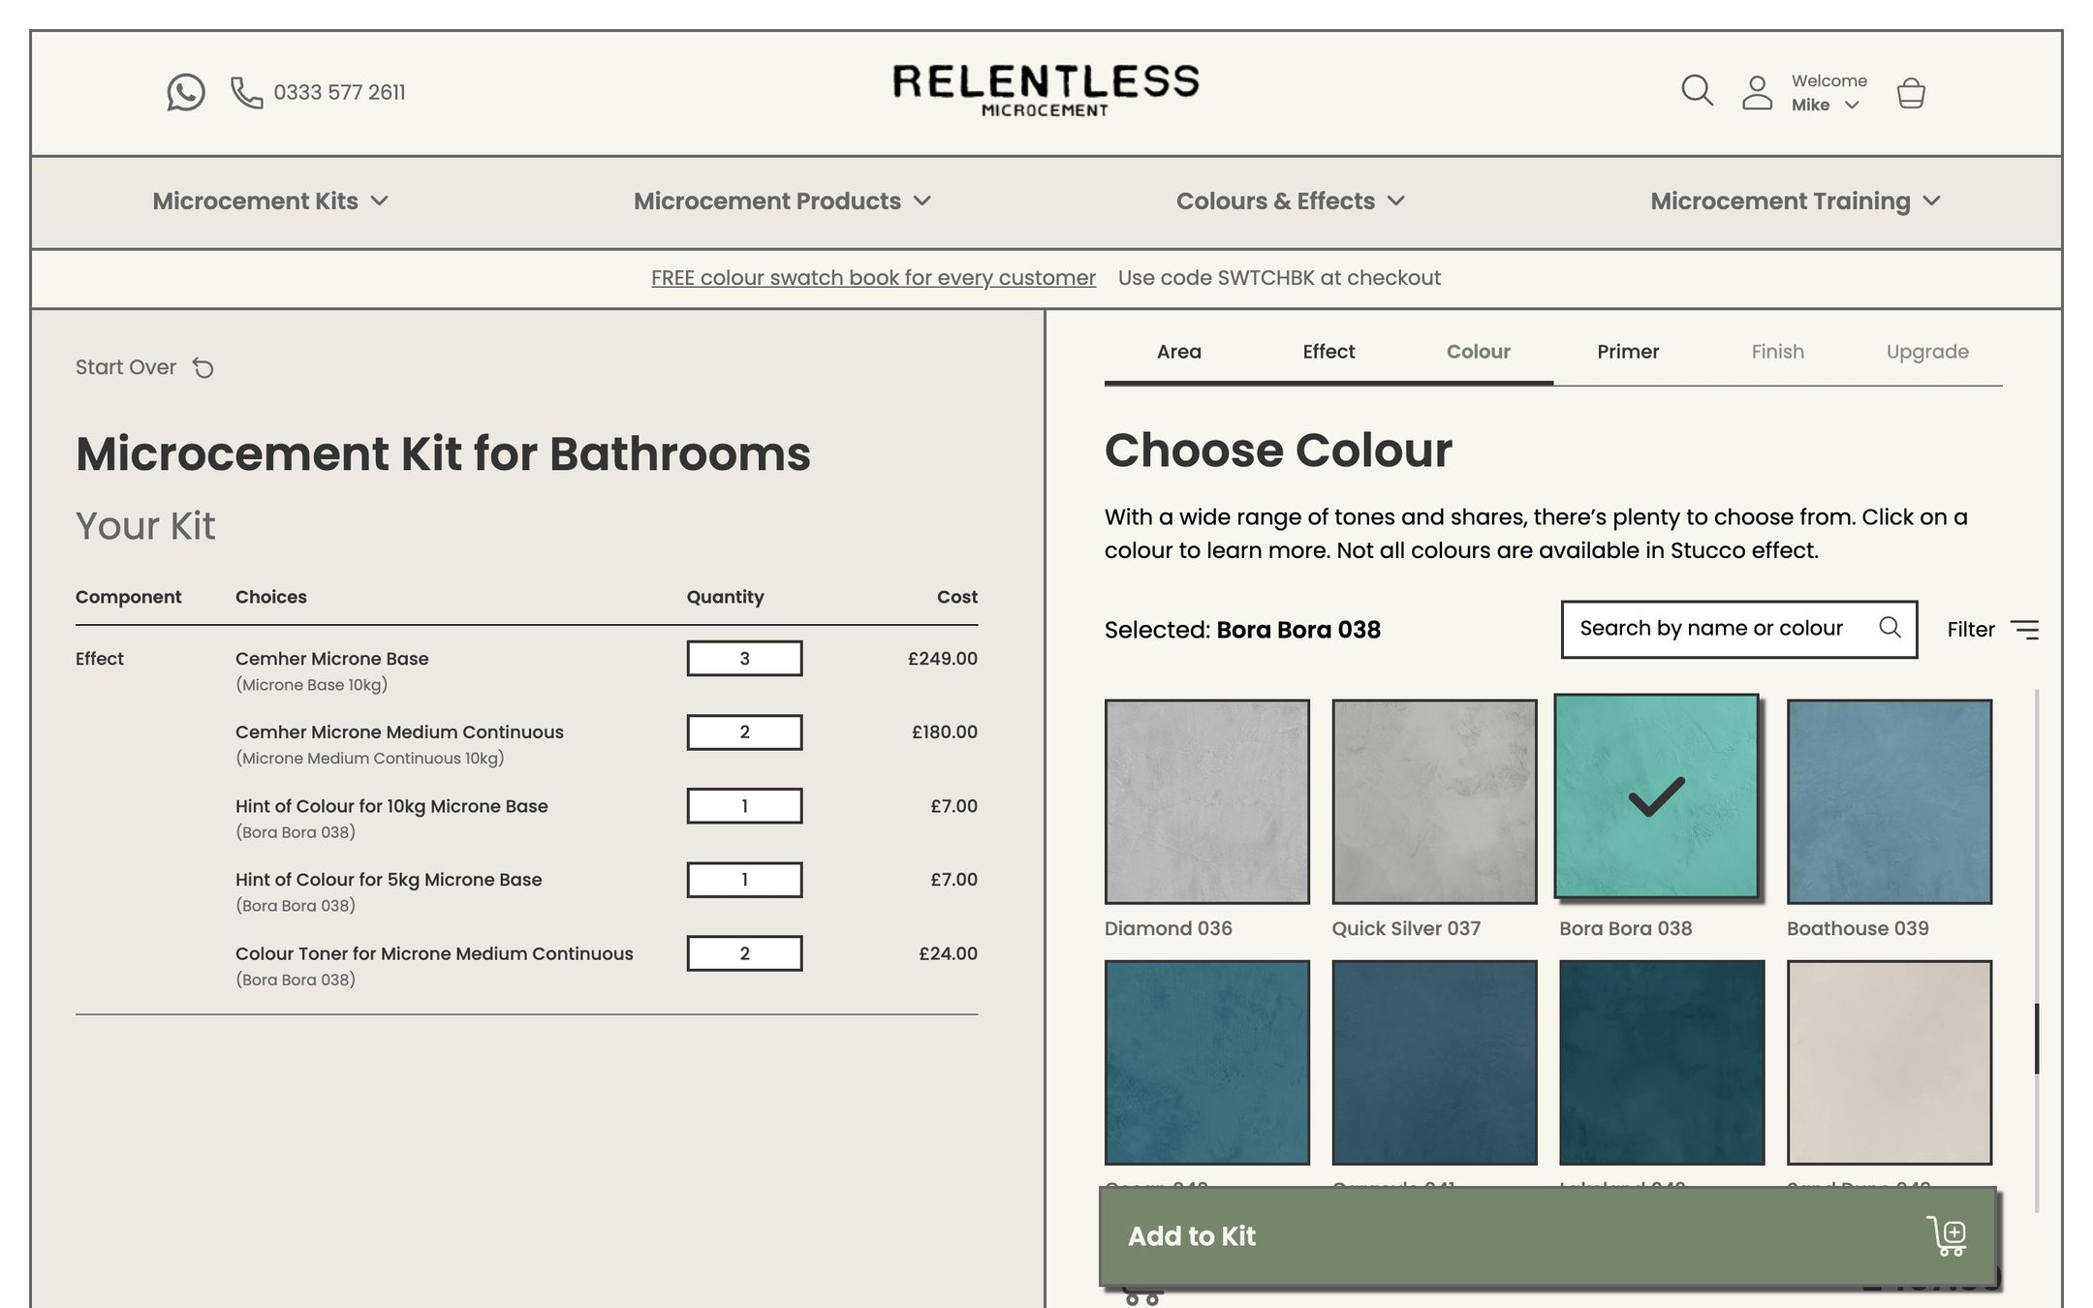Click the Start Over link
This screenshot has height=1308, width=2093.
126,367
